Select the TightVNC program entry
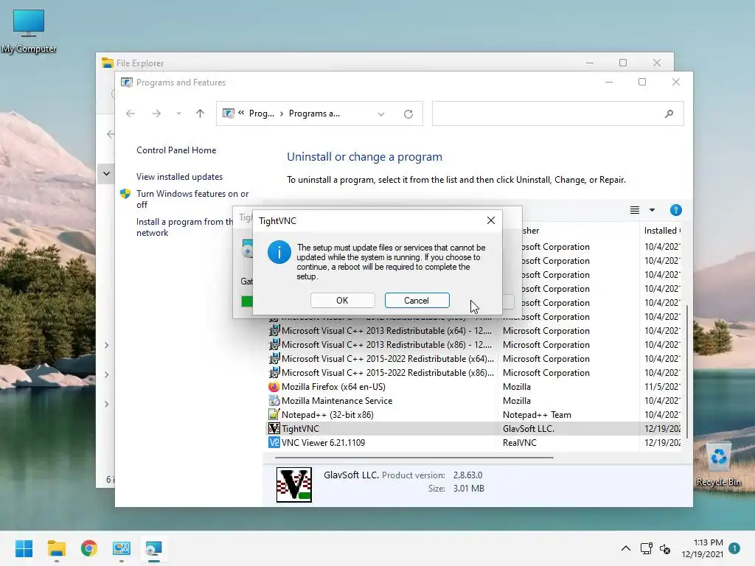Image resolution: width=755 pixels, height=566 pixels. tap(474, 428)
